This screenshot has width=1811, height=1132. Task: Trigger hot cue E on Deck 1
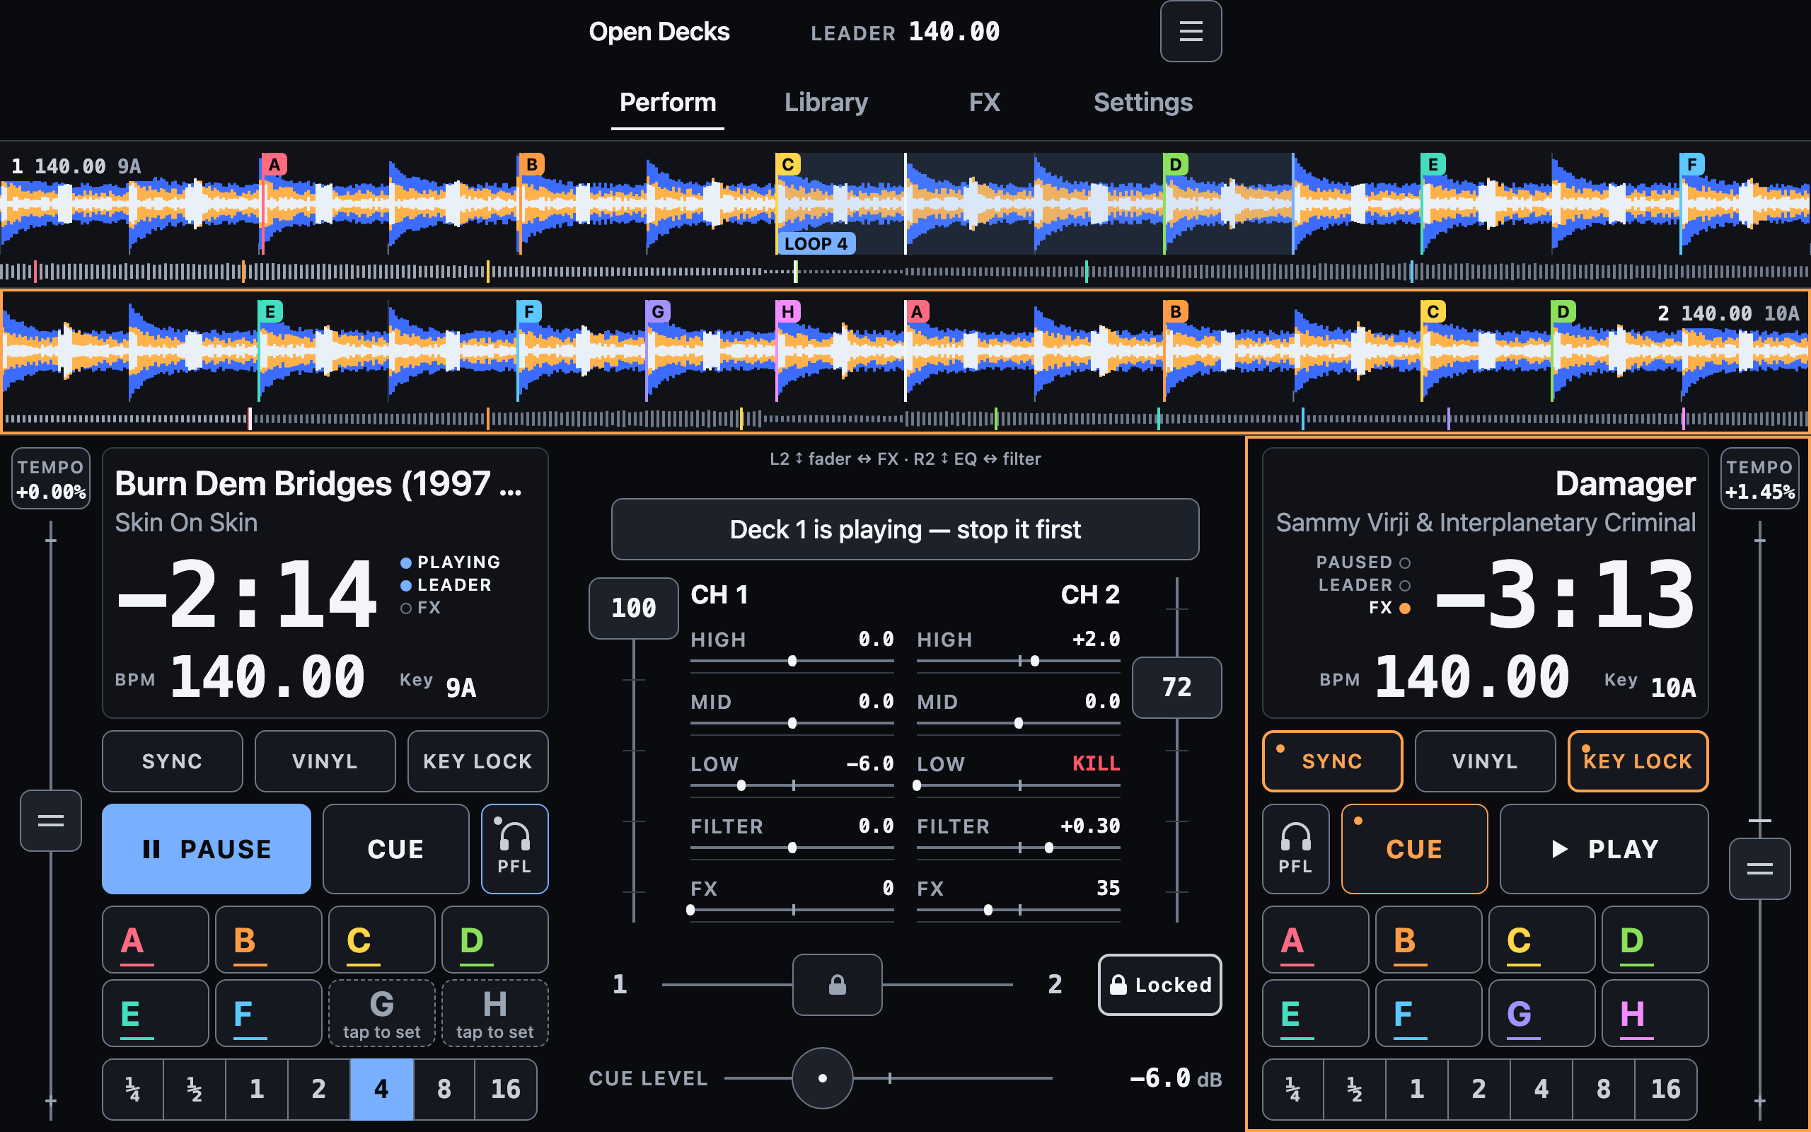click(x=156, y=1013)
